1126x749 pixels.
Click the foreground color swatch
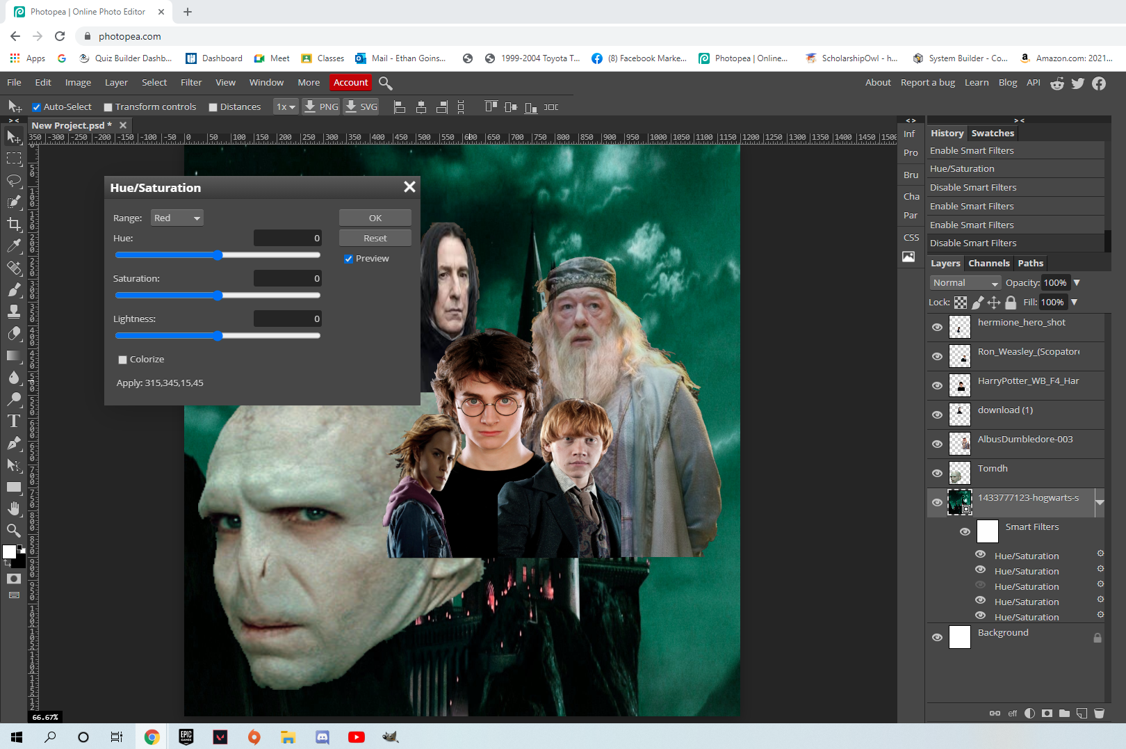point(9,551)
